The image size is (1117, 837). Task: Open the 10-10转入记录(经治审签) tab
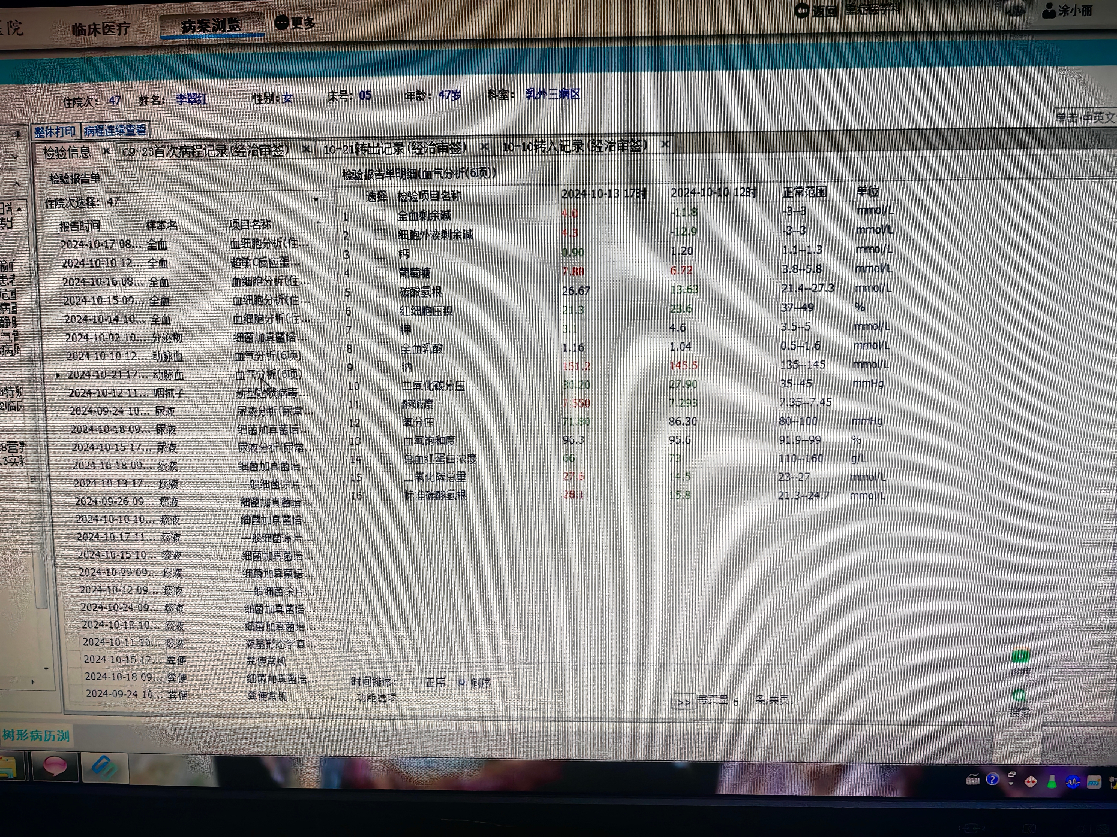574,146
